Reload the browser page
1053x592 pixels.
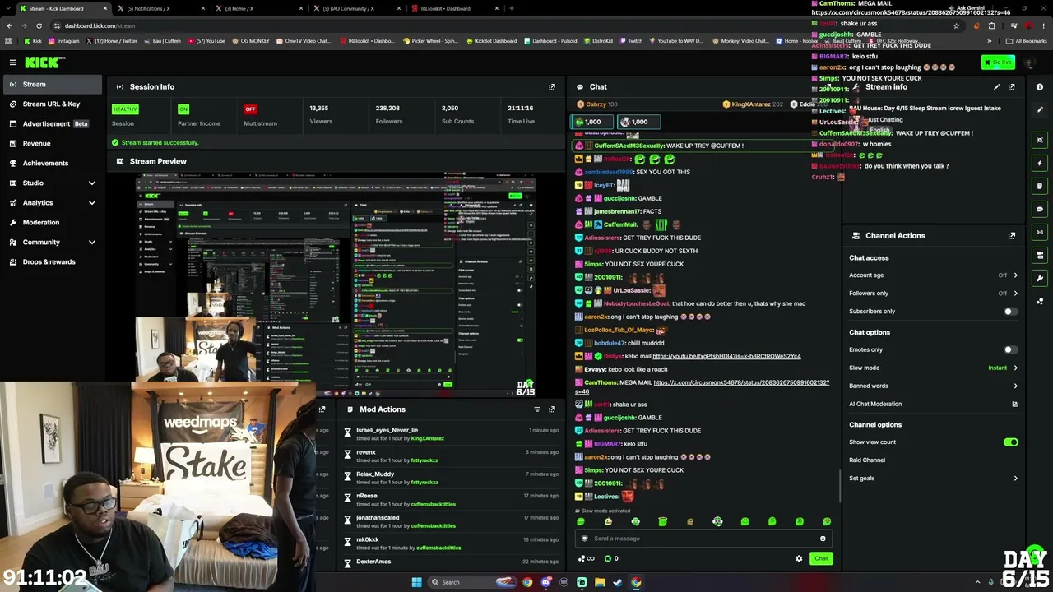coord(38,25)
